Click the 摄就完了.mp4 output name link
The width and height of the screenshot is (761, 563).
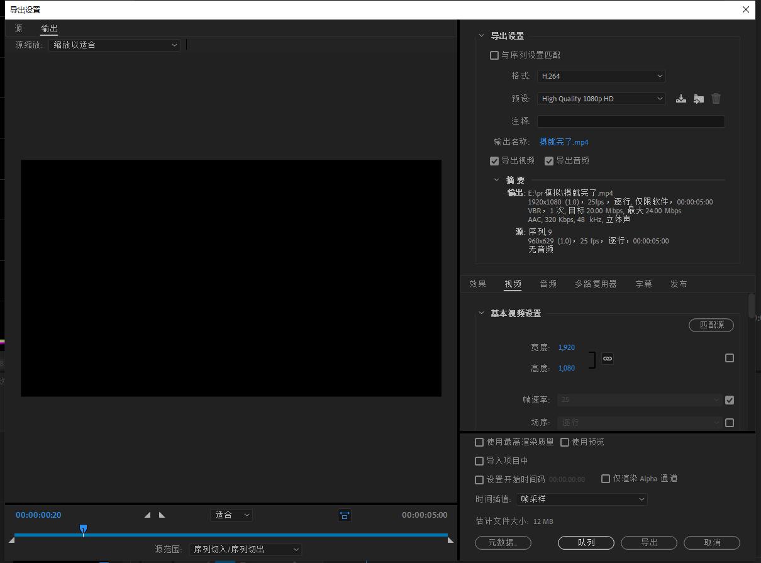tap(564, 142)
